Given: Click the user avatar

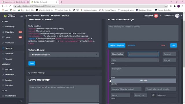Looking at the screenshot, I should (177, 16).
